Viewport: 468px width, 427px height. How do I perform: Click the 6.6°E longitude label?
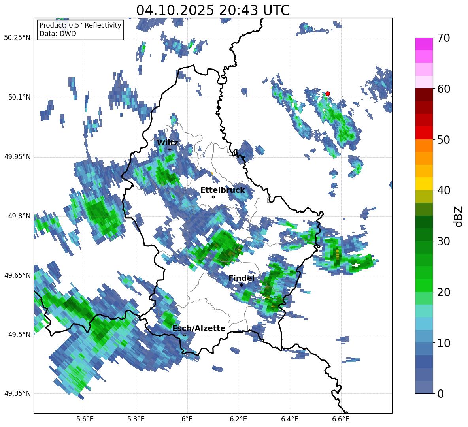(x=341, y=419)
